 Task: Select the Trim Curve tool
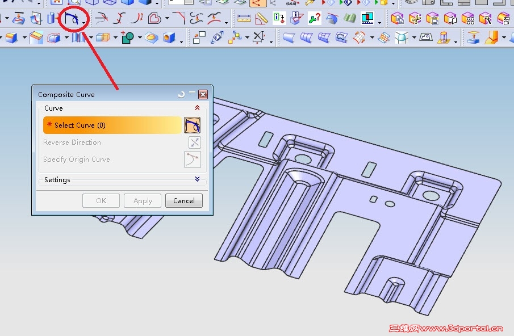click(101, 18)
